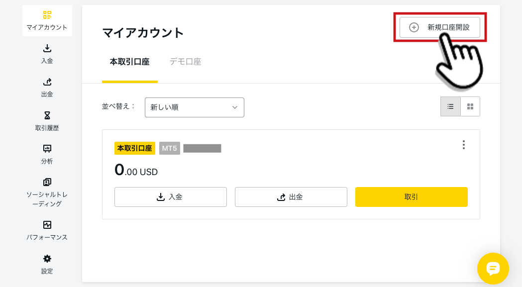This screenshot has height=287, width=522.
Task: Open 取引履歴 hourglass icon
Action: [47, 115]
